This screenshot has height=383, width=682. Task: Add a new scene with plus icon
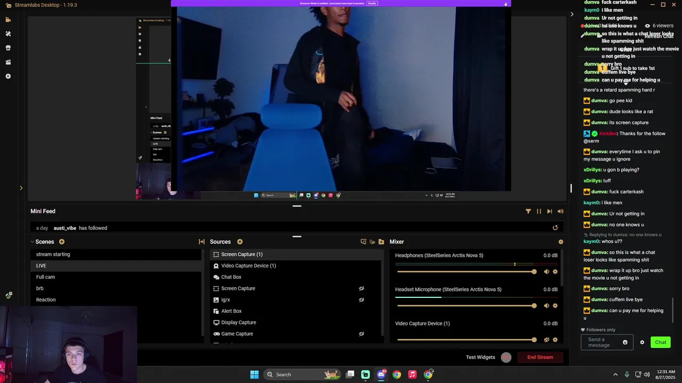[x=62, y=242]
